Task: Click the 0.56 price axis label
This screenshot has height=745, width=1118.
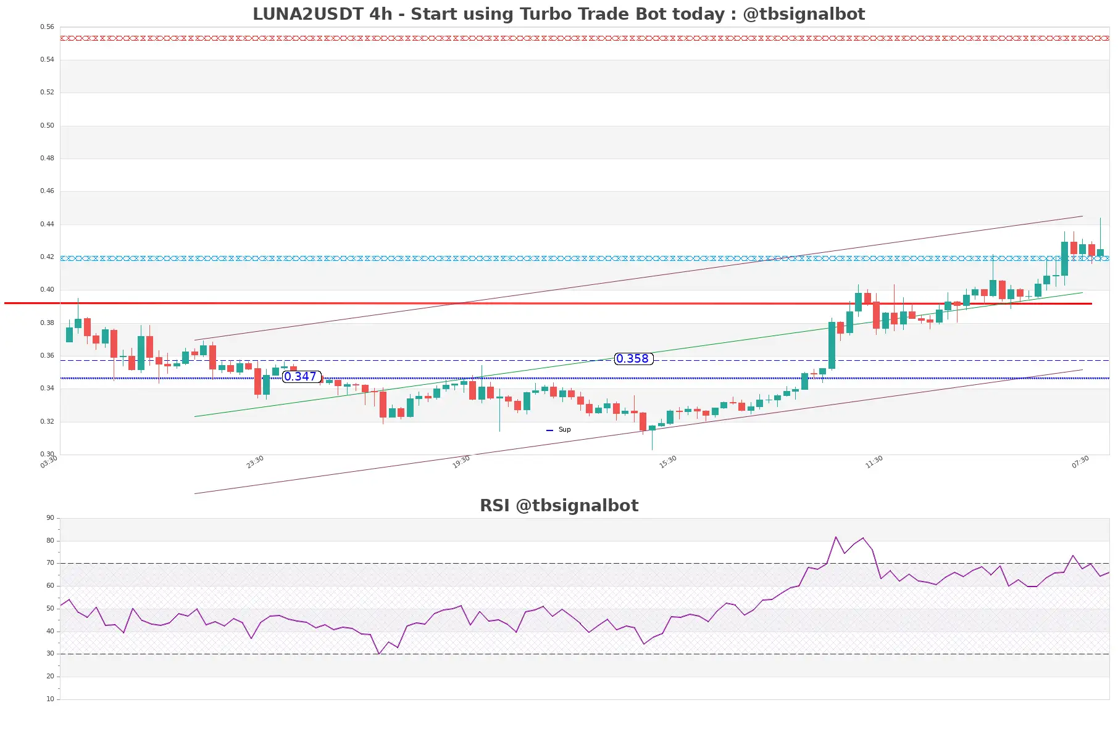Action: point(47,27)
